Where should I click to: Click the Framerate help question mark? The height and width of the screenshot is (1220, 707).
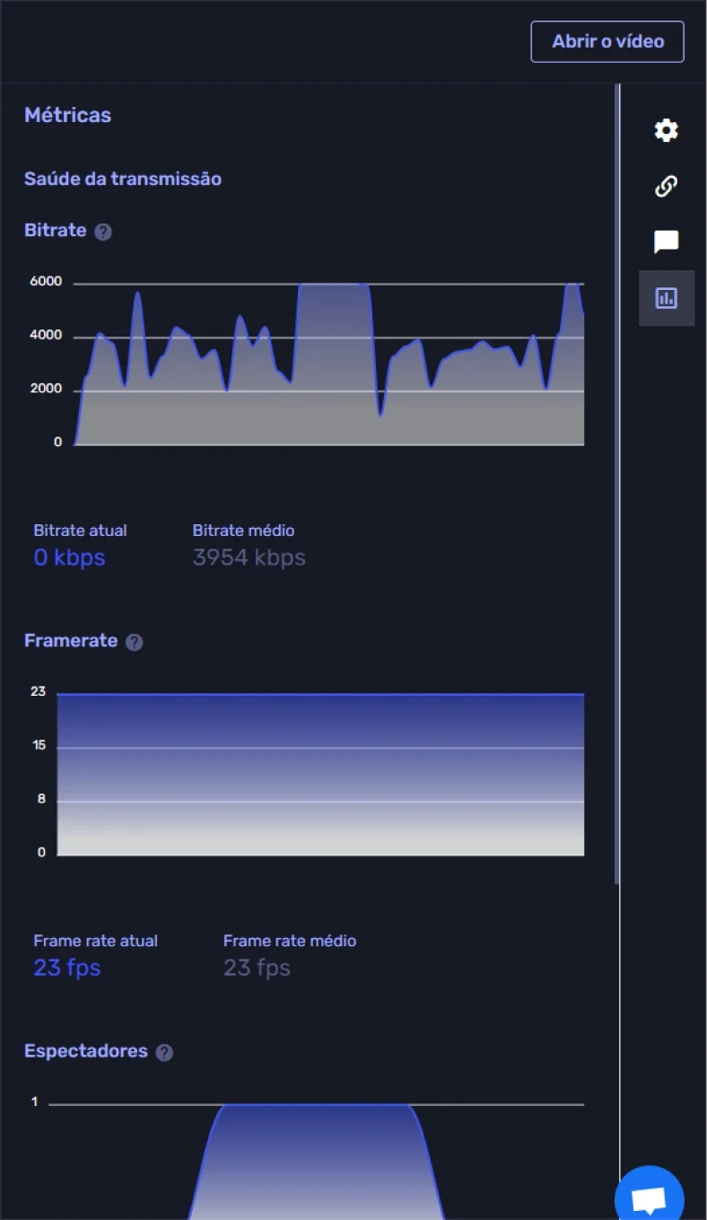point(135,642)
